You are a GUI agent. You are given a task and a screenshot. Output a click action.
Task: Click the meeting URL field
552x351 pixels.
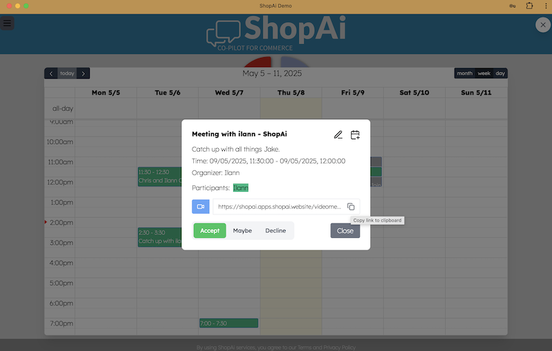click(279, 206)
